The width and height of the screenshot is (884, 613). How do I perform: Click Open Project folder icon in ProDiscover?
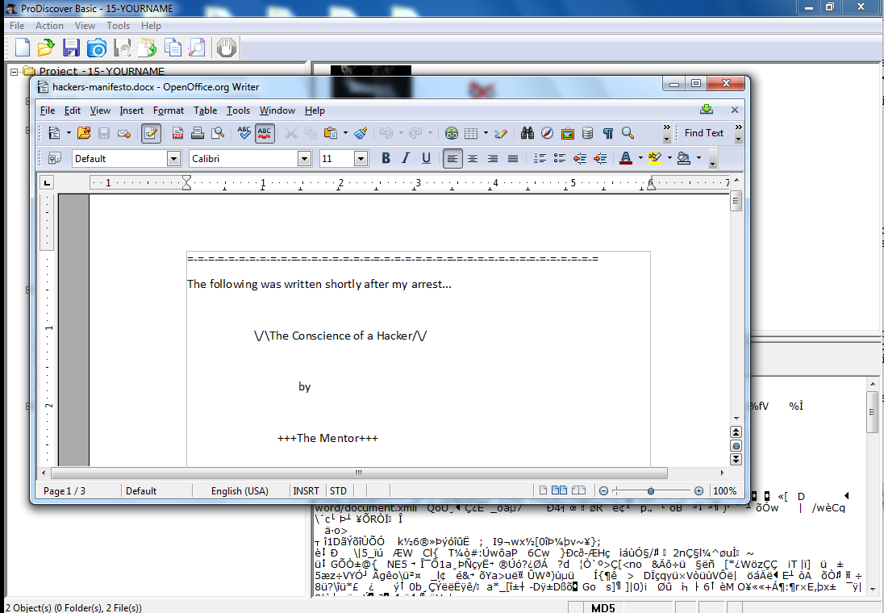point(46,48)
